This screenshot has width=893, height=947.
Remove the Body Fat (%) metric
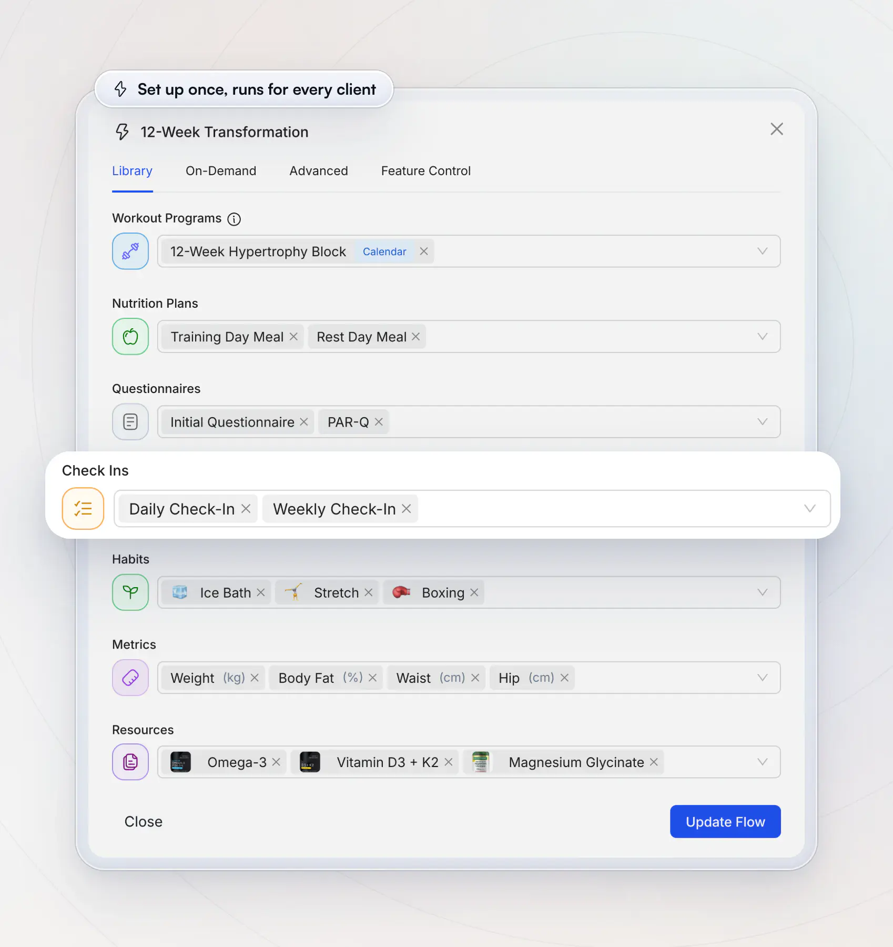pos(373,678)
